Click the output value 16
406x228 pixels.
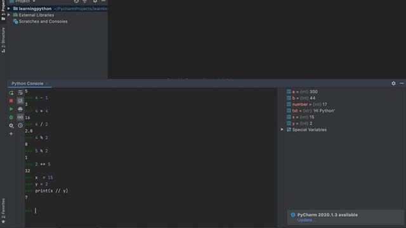click(27, 118)
